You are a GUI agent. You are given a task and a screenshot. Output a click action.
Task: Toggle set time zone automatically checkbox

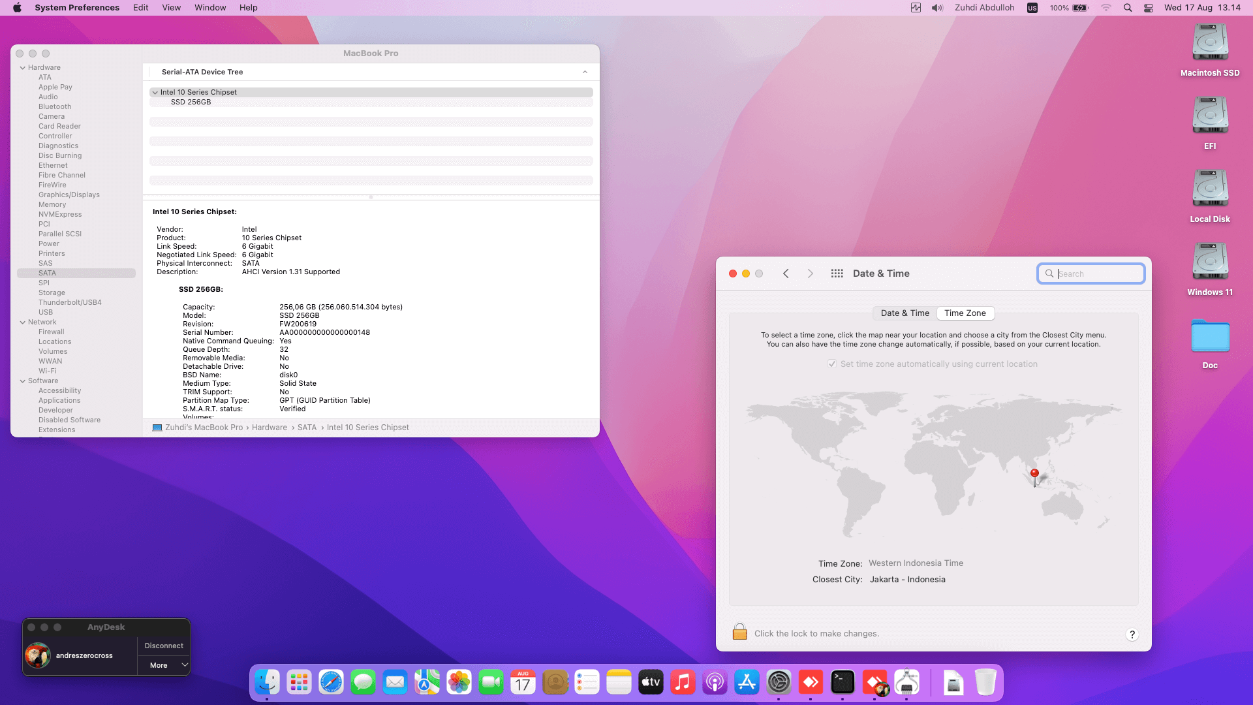(x=832, y=364)
